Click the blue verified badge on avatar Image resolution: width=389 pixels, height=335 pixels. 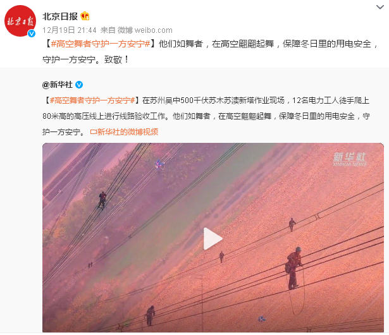[x=32, y=33]
